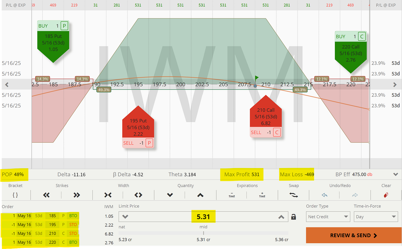Select the 5.36 cr price label
Screen dimensions: 402x249
282,240
